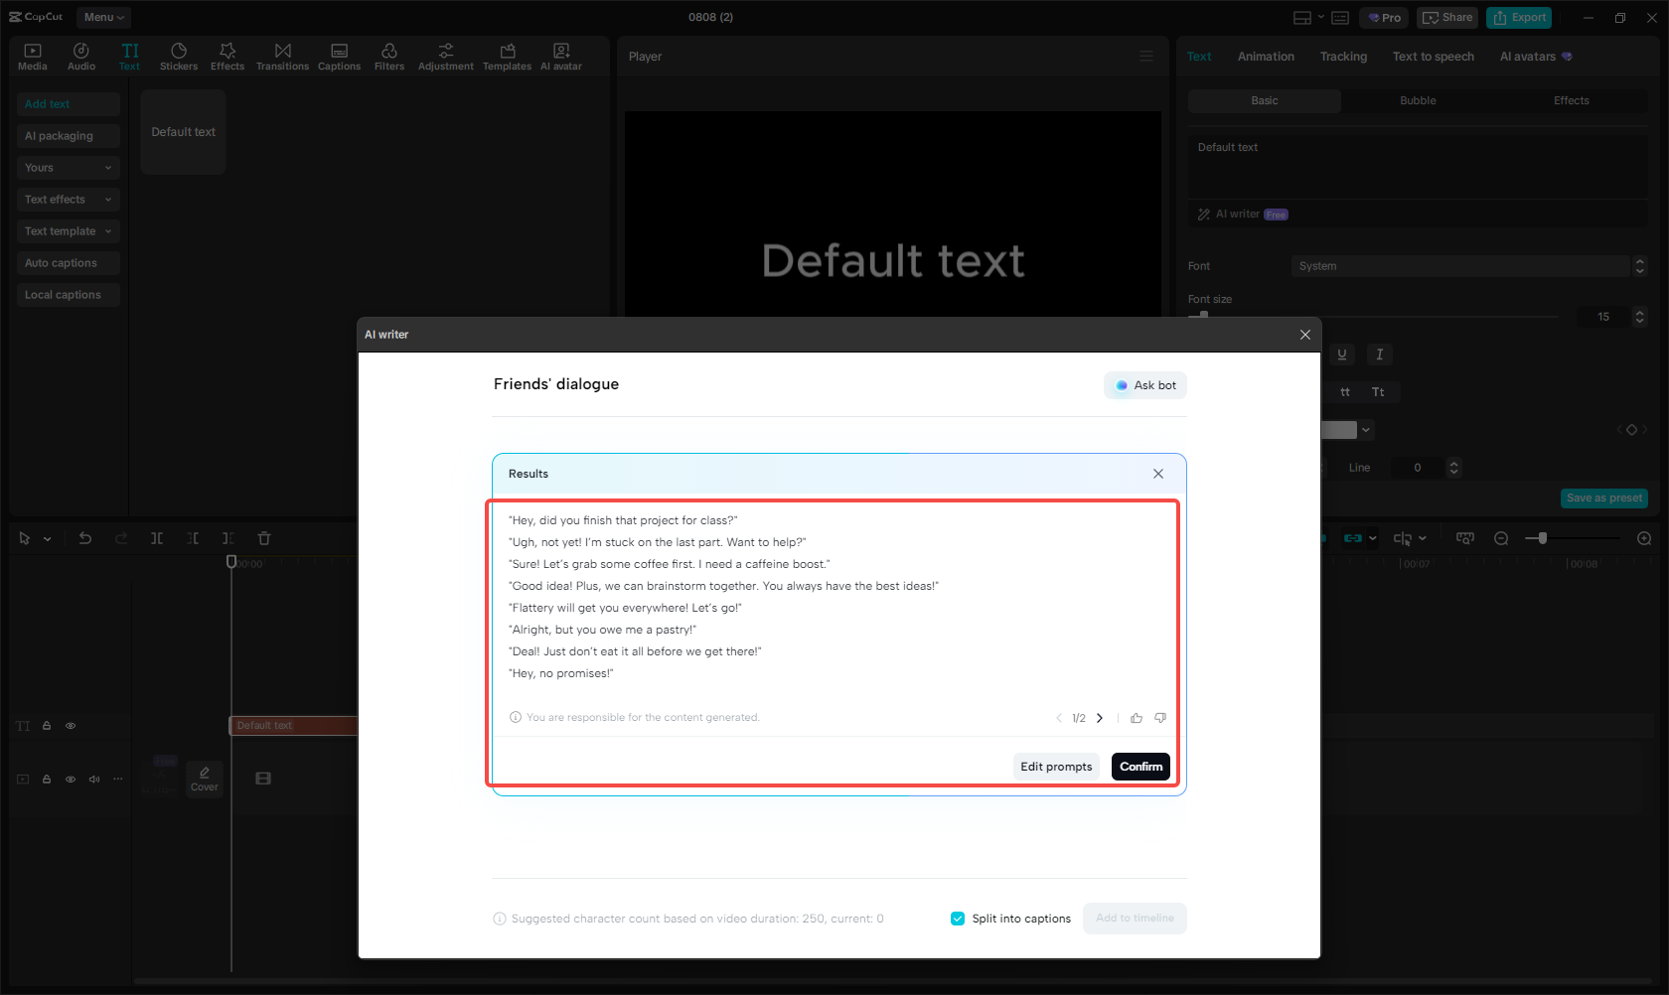The width and height of the screenshot is (1669, 995).
Task: Click the Ask bot button
Action: click(1145, 385)
